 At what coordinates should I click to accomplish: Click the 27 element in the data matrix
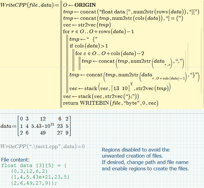[x=60, y=133]
